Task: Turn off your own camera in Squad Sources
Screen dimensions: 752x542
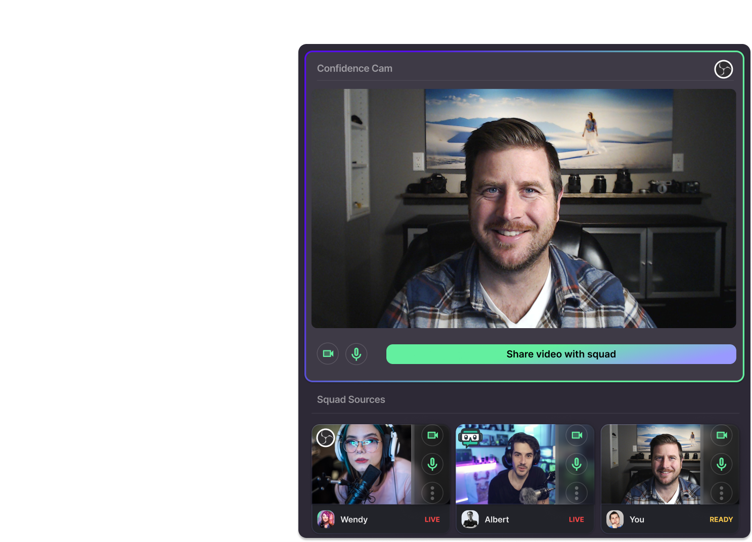Action: tap(722, 435)
